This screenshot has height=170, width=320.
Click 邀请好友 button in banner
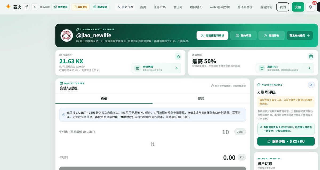[x=271, y=35]
